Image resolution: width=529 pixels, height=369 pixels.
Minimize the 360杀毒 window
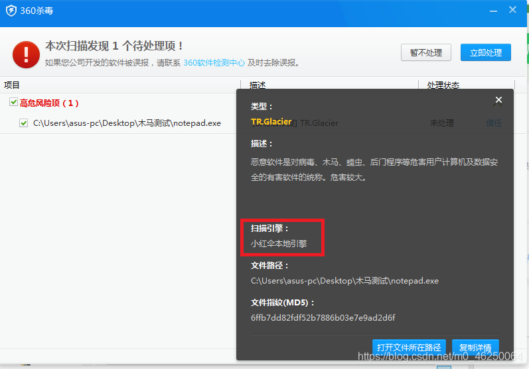point(493,11)
